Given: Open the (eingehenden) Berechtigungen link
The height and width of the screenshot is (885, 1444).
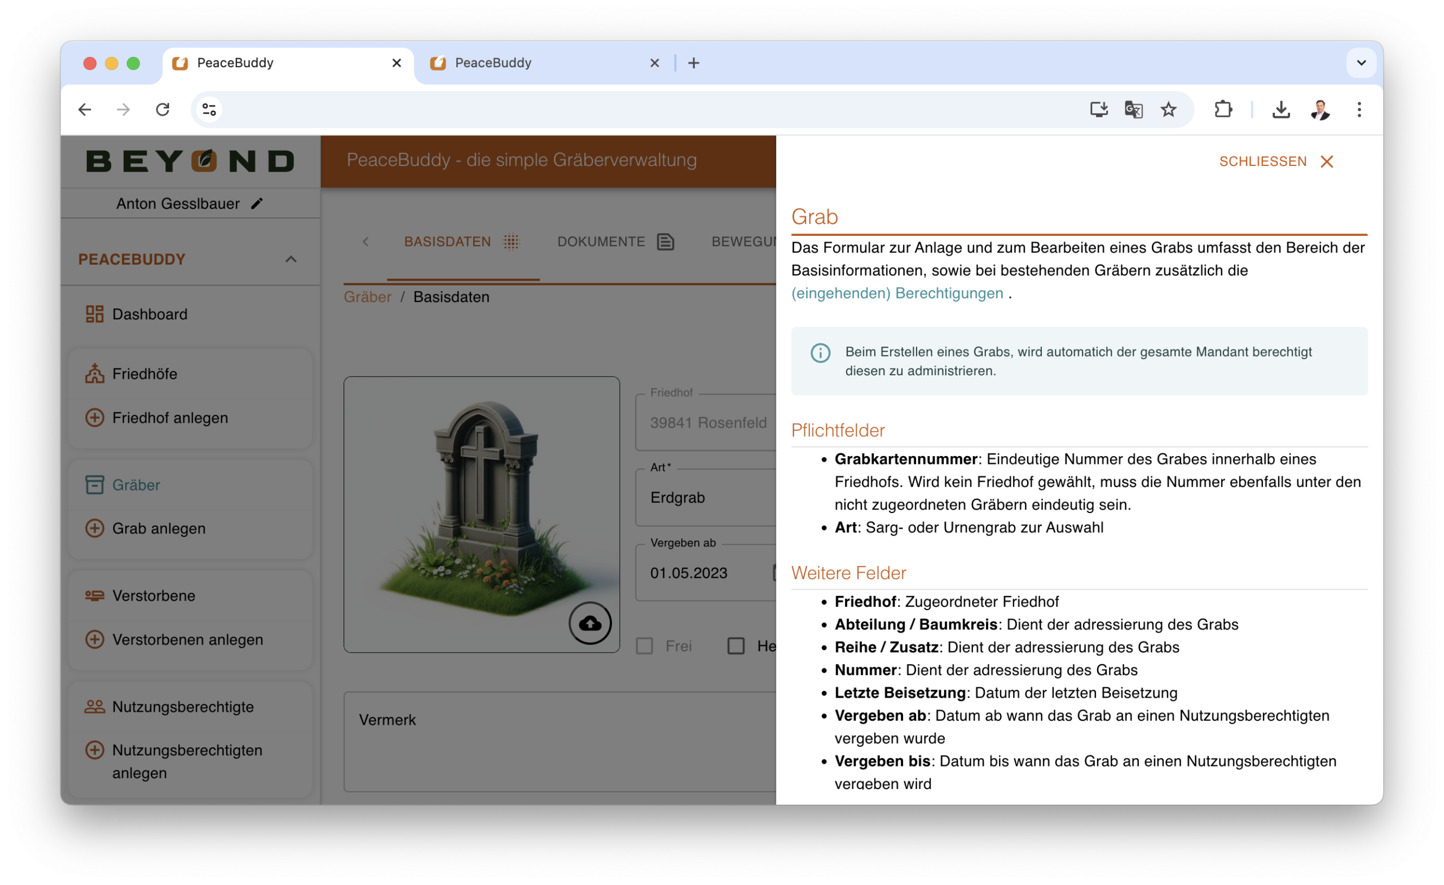Looking at the screenshot, I should click(897, 293).
